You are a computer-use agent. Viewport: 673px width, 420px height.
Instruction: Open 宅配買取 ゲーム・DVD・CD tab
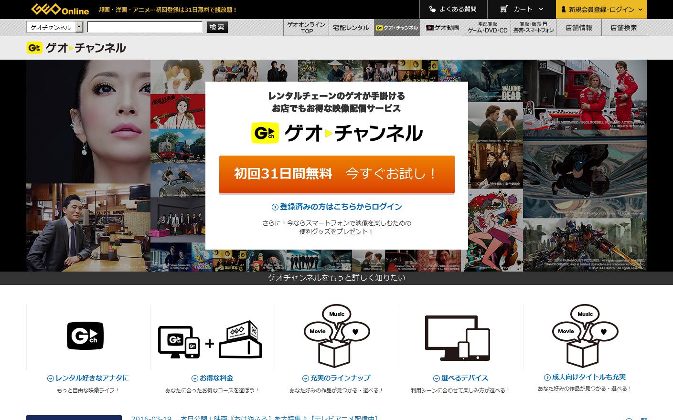488,27
